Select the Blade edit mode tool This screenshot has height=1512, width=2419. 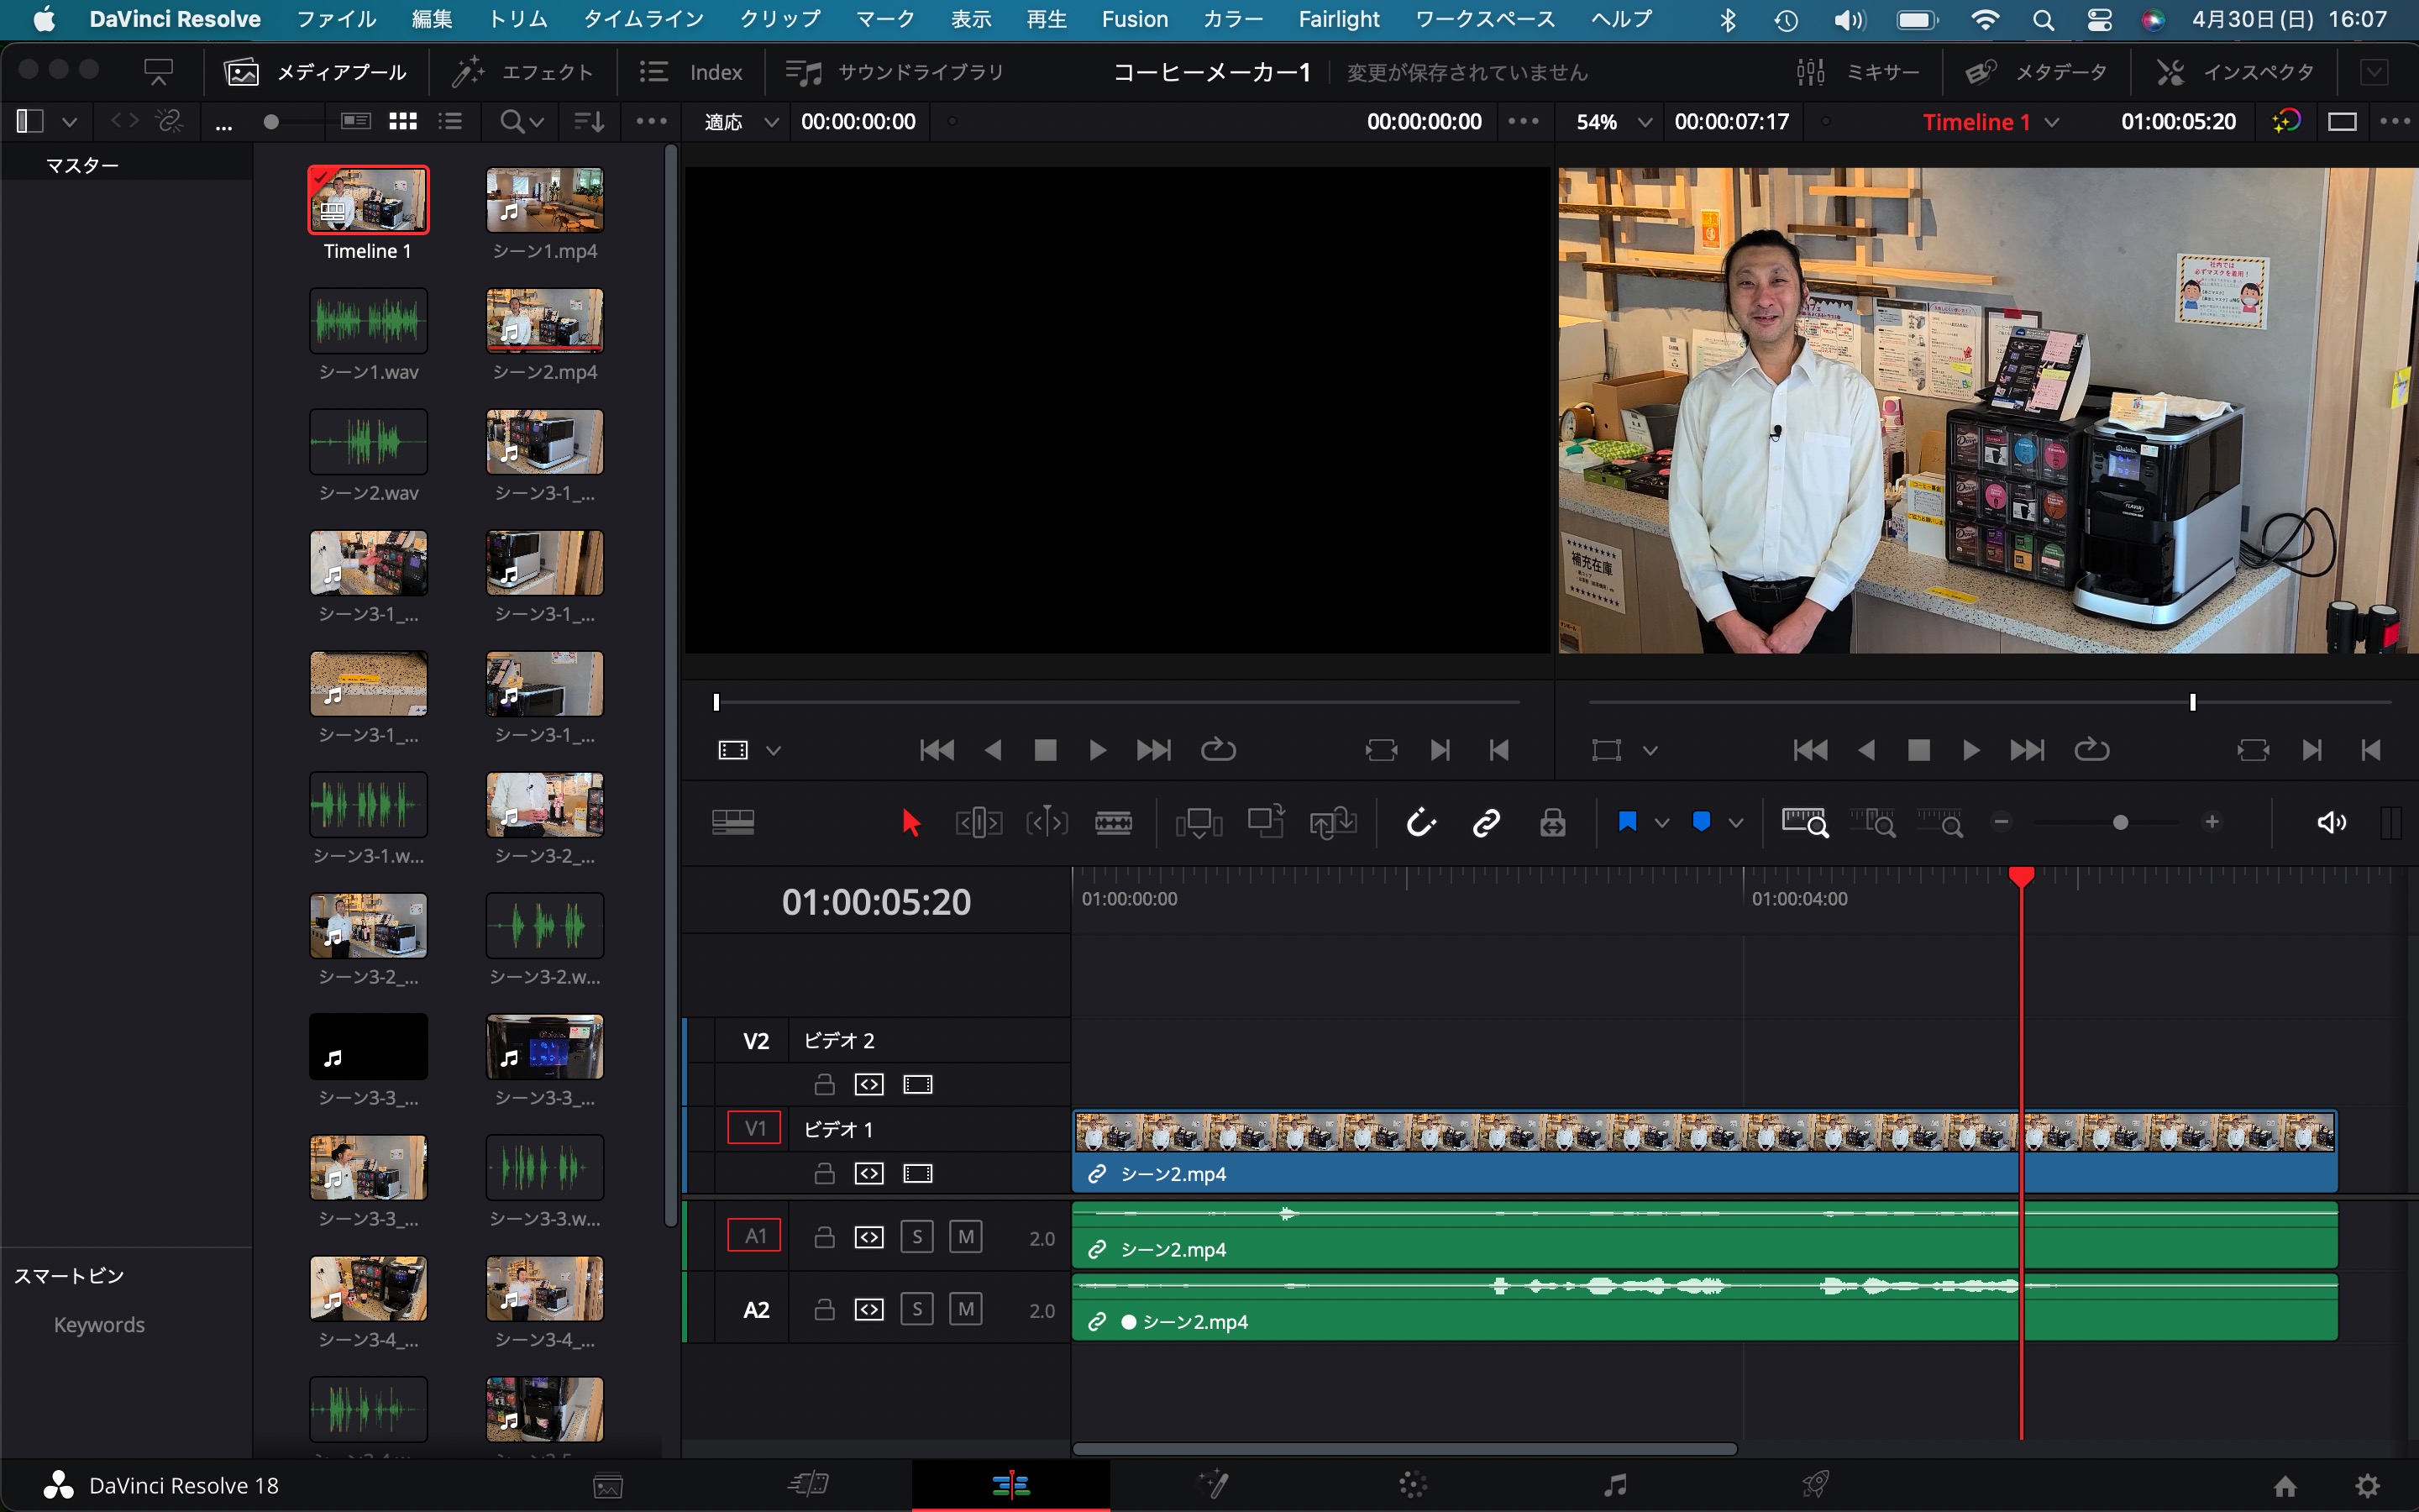[1113, 823]
